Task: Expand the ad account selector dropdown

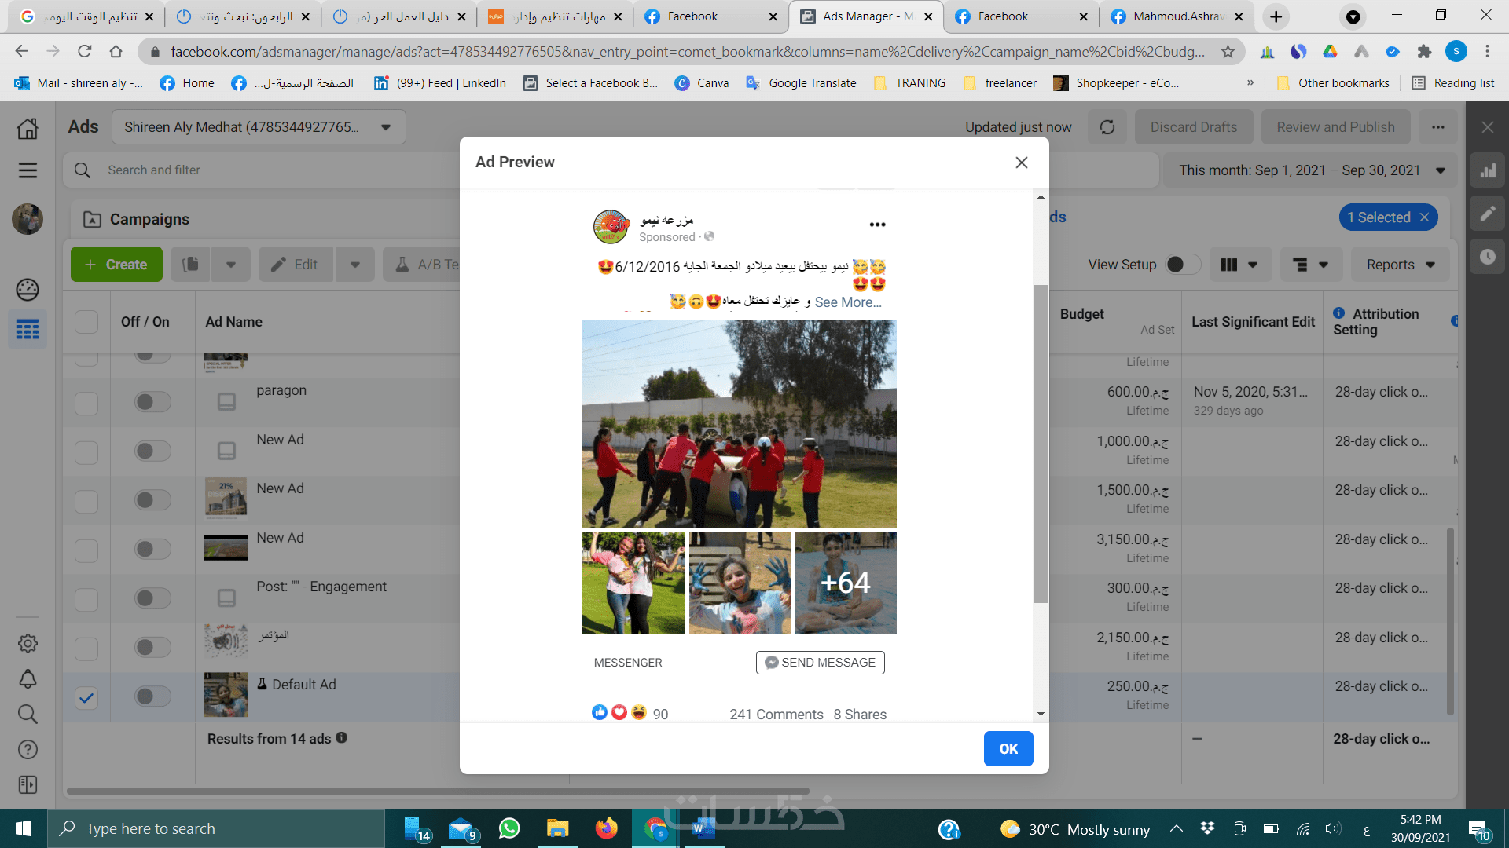Action: pyautogui.click(x=386, y=127)
